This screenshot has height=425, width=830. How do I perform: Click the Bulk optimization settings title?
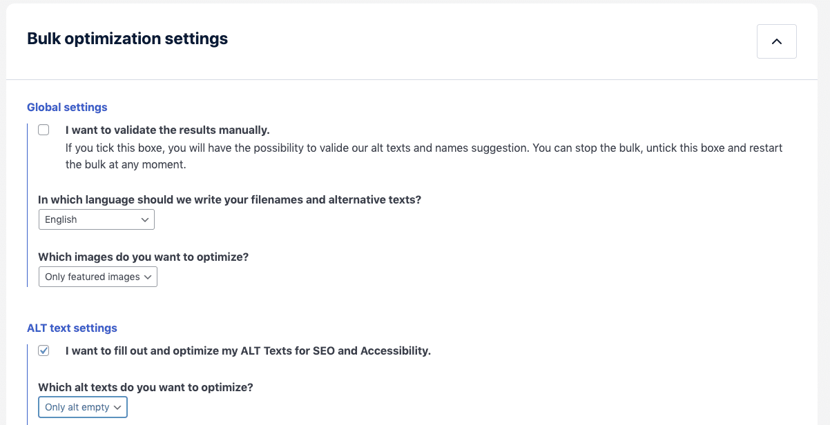point(127,39)
